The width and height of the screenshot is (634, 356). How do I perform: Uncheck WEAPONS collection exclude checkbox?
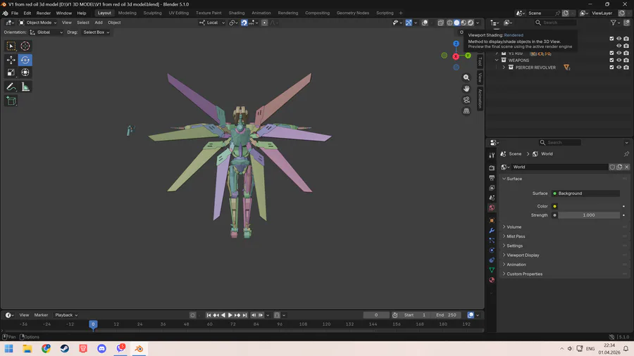[611, 60]
